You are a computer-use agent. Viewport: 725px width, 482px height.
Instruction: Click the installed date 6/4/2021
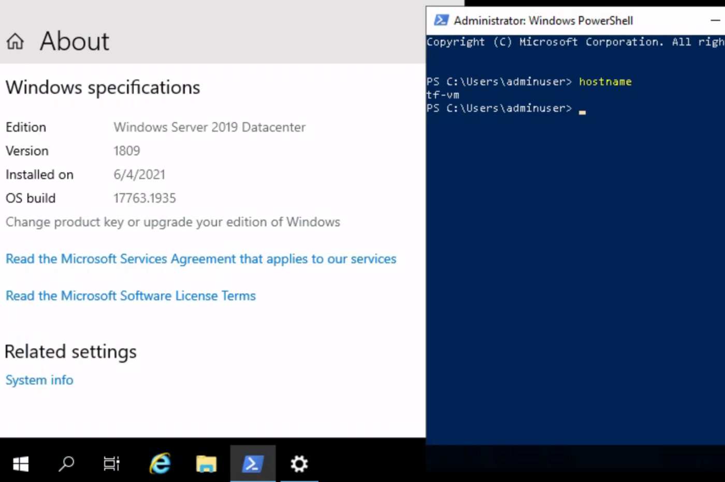click(x=139, y=174)
